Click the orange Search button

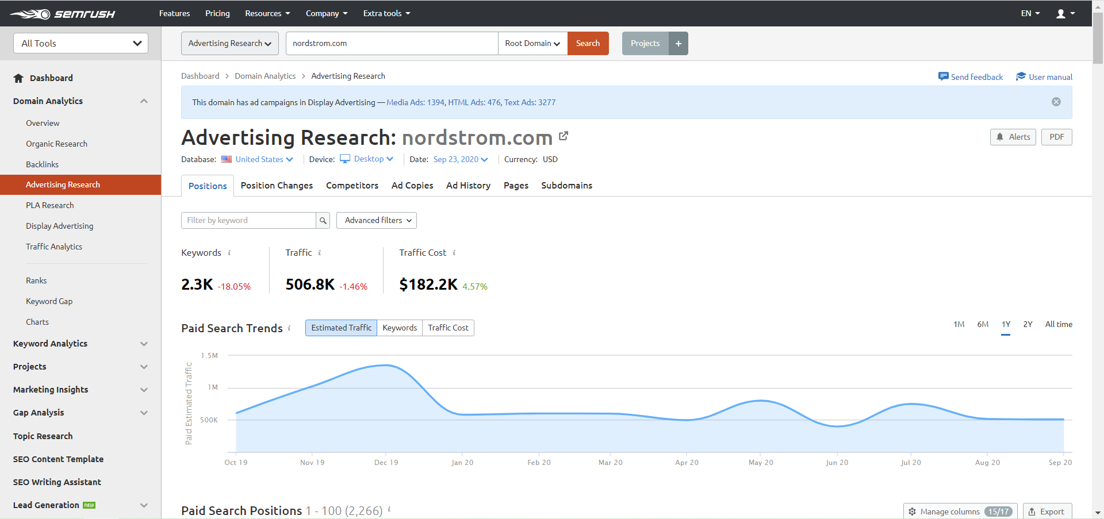point(588,44)
